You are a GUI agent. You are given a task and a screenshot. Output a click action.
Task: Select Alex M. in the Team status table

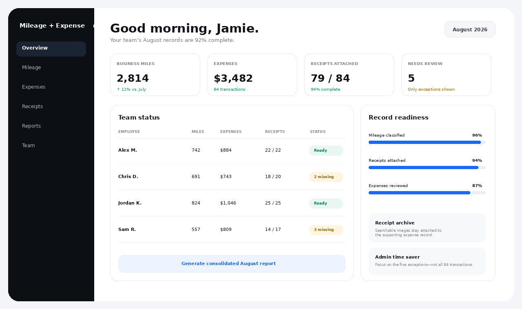tap(128, 150)
